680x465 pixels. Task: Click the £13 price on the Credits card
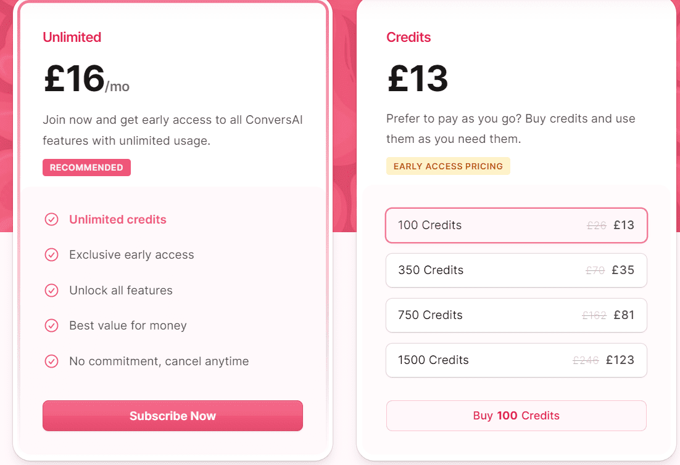tap(418, 77)
